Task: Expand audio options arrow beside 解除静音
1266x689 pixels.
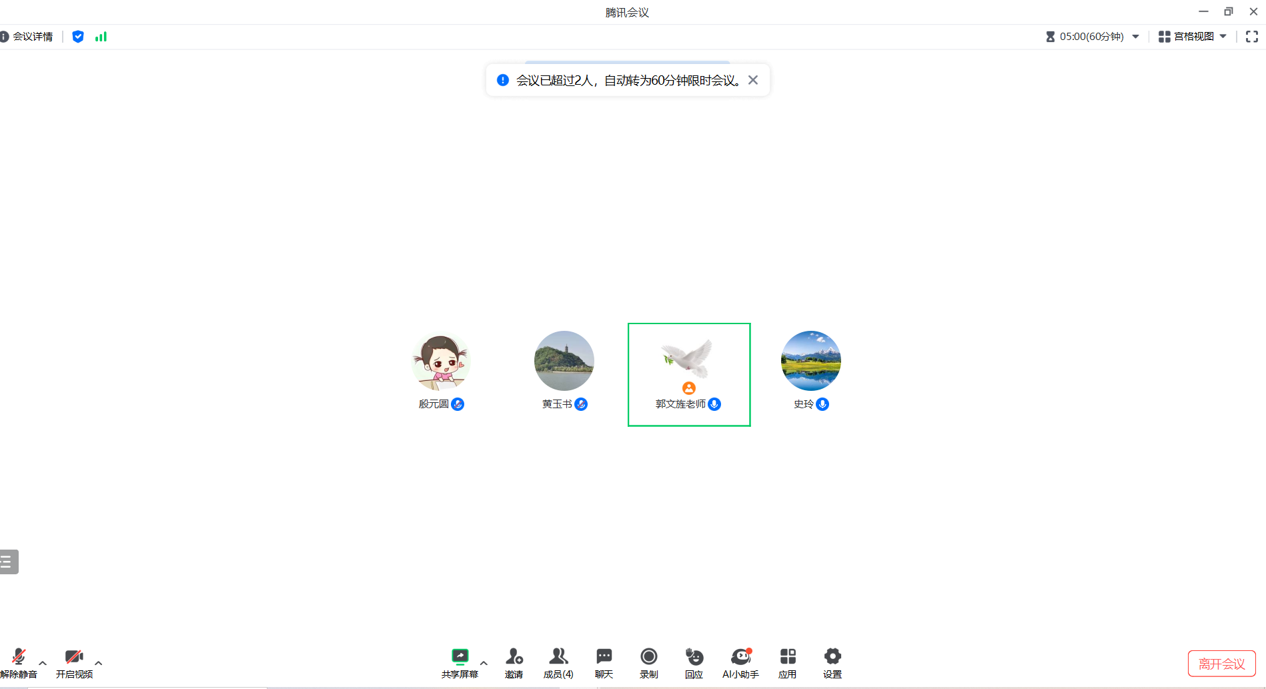Action: (43, 663)
